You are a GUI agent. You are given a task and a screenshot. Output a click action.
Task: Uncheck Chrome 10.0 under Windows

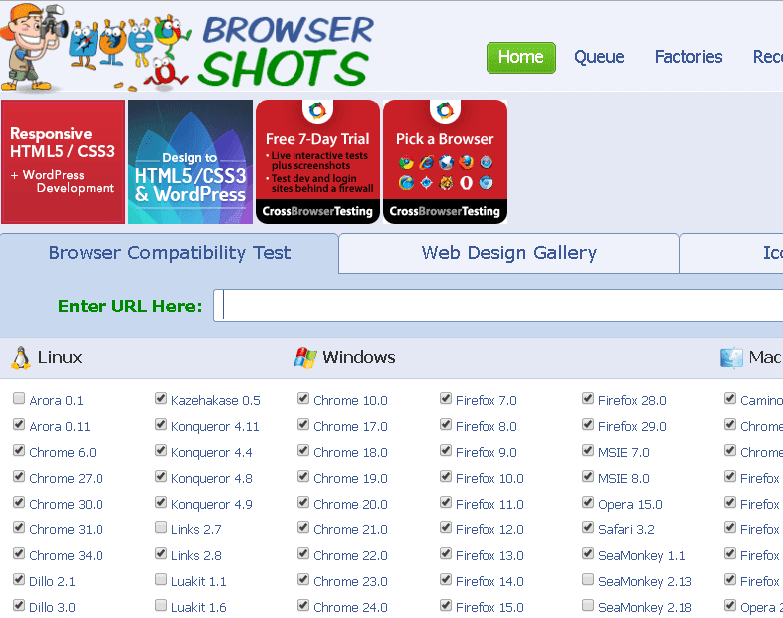[303, 399]
